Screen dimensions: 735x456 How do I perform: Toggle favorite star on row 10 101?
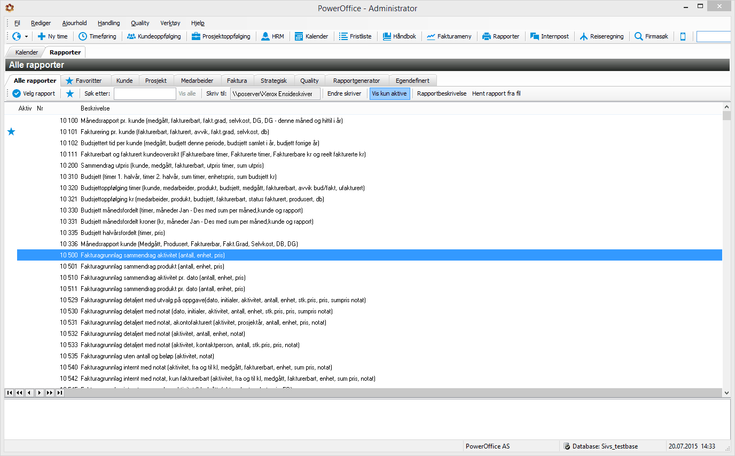tap(11, 132)
